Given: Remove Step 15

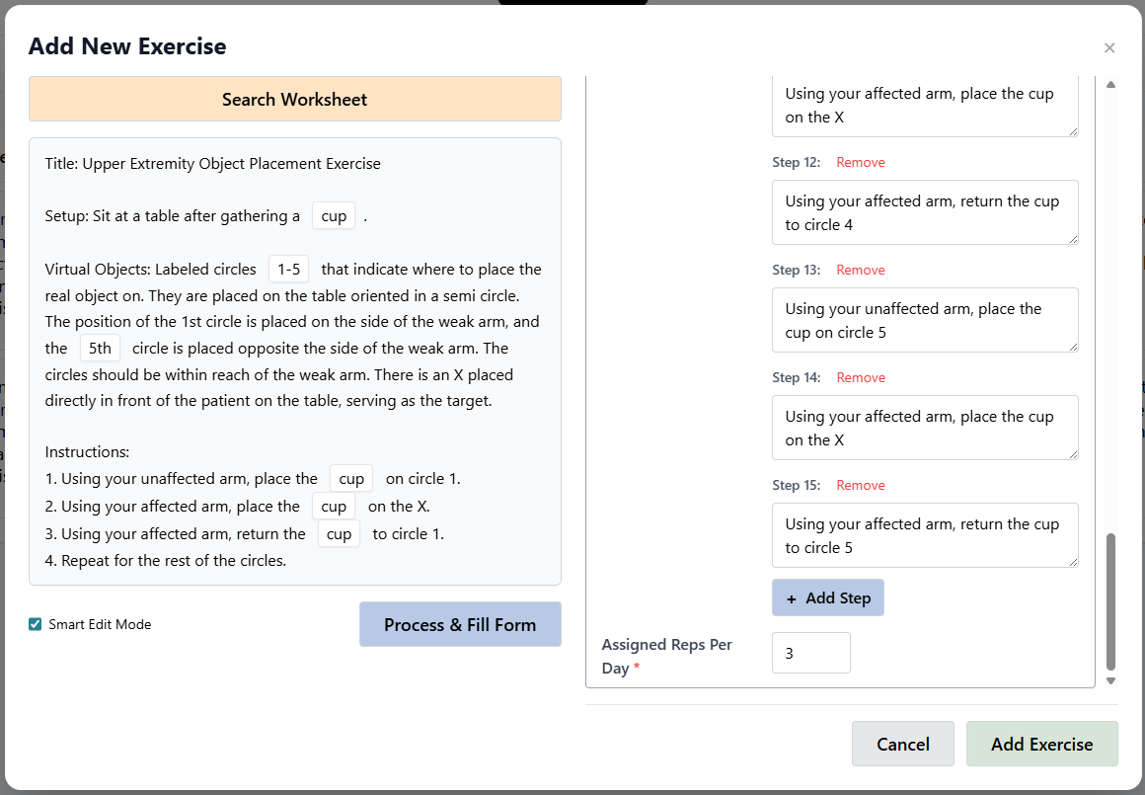Looking at the screenshot, I should (x=861, y=485).
